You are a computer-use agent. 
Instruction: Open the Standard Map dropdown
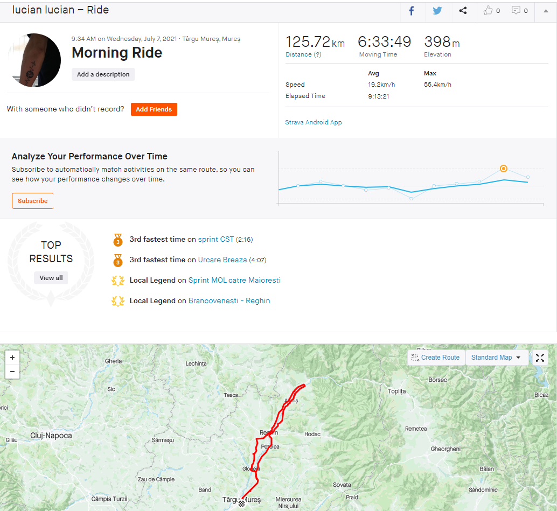click(496, 358)
